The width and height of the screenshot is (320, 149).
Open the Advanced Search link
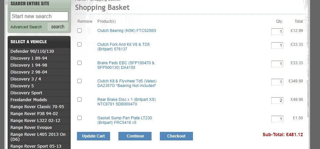(26, 27)
